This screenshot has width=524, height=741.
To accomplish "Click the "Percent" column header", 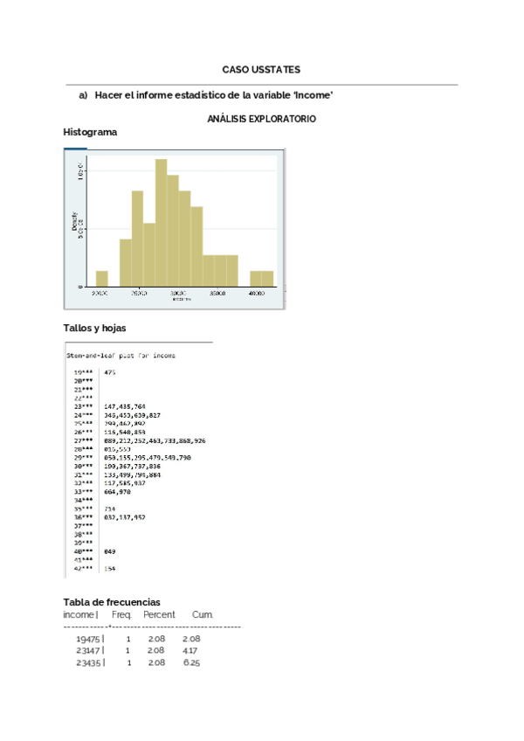I will (x=159, y=615).
